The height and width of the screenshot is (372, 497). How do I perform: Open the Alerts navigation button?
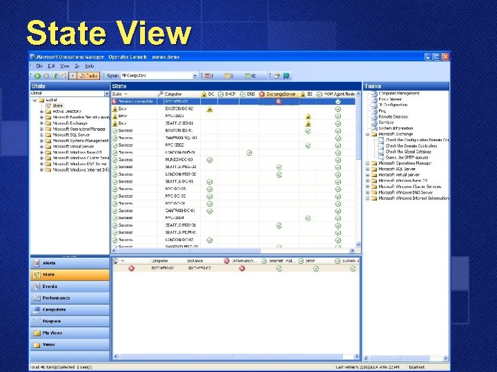tap(70, 263)
